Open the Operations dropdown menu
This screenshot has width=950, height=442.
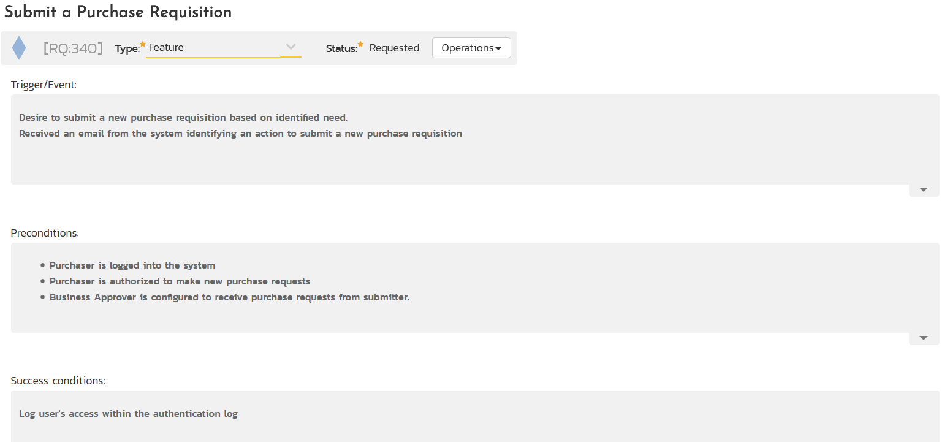pyautogui.click(x=471, y=48)
